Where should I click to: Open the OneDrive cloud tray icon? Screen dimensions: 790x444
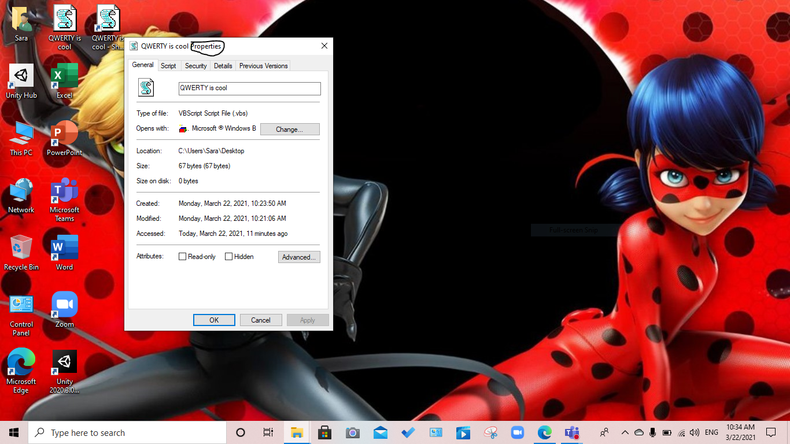[x=639, y=432]
